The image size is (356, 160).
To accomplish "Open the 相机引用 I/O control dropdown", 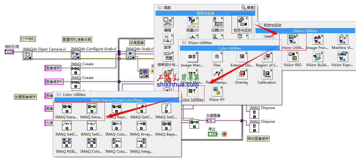I will pyautogui.click(x=9, y=52).
